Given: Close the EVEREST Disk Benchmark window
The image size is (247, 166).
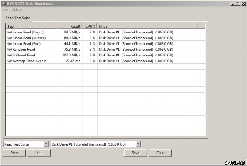Looking at the screenshot, I should (x=243, y=3).
